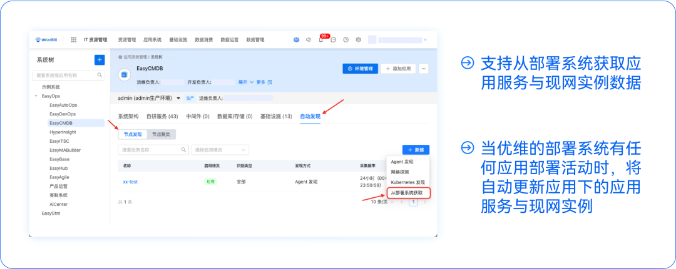The image size is (676, 269).
Task: Open the AI assistant icon
Action: click(296, 39)
